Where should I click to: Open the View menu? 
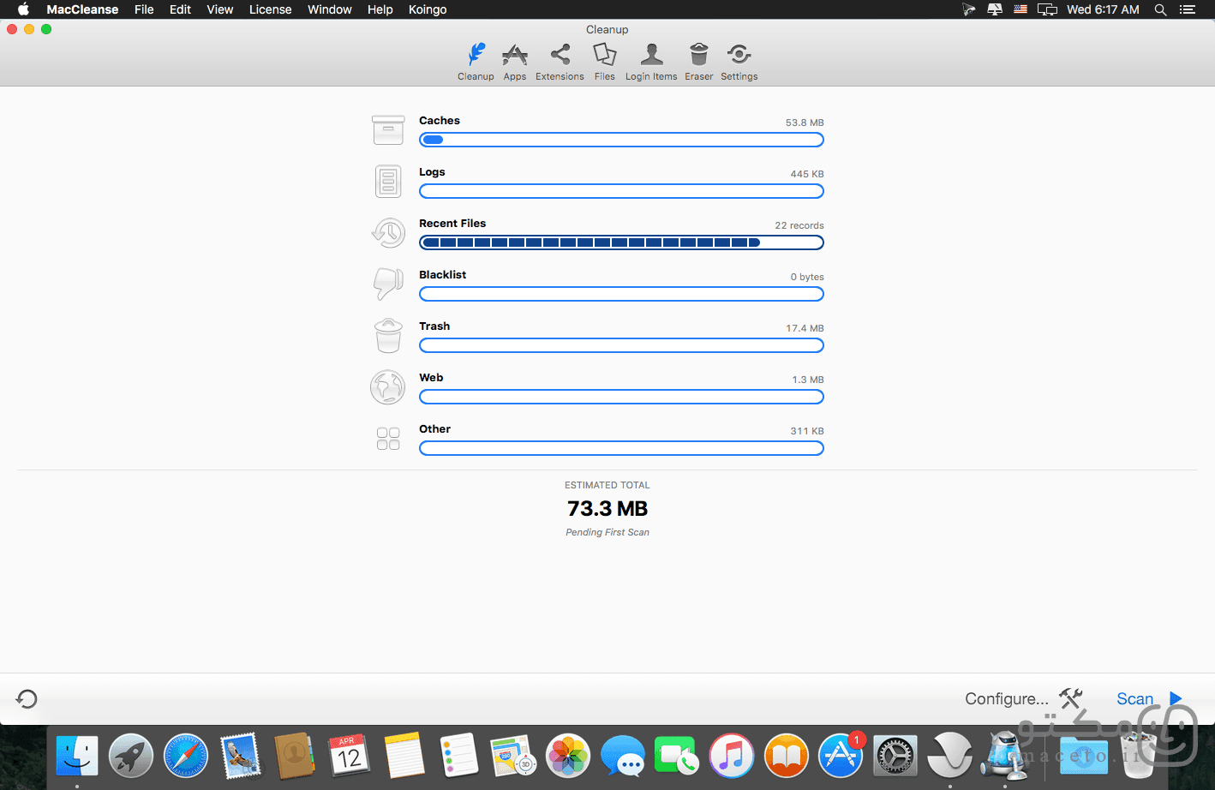coord(220,9)
